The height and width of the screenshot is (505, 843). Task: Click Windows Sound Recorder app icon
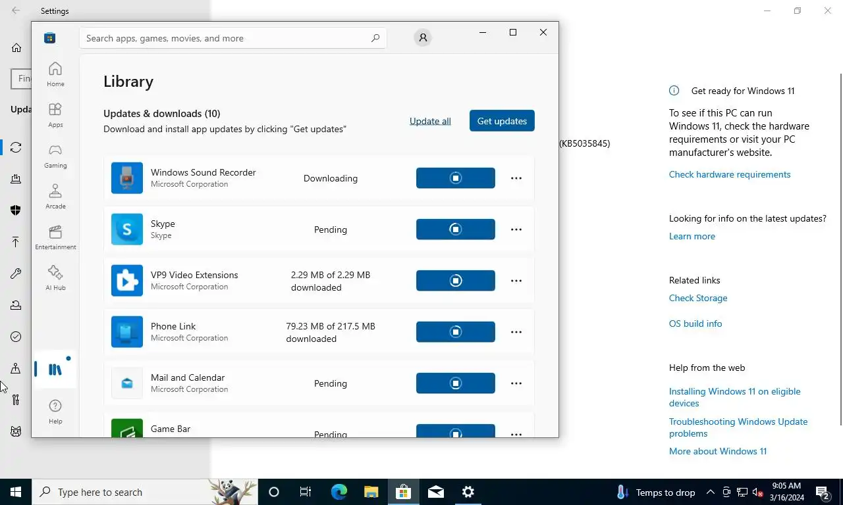click(127, 178)
